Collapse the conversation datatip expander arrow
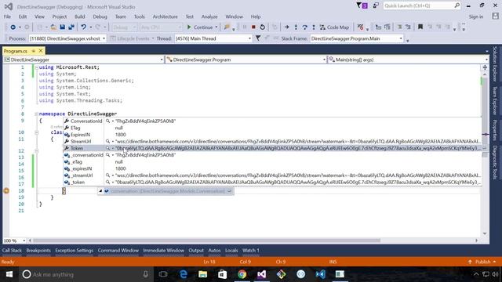This screenshot has height=282, width=502. tap(100, 191)
